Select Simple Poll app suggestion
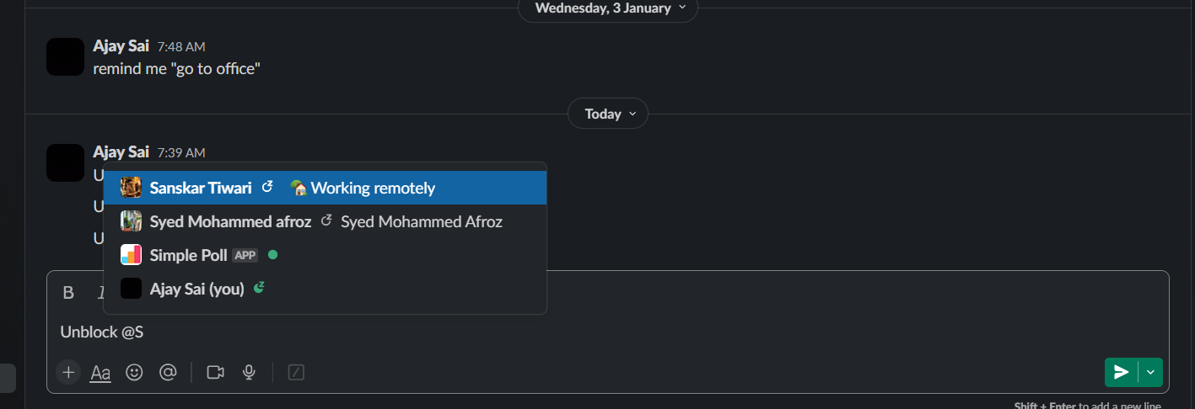 [x=189, y=255]
